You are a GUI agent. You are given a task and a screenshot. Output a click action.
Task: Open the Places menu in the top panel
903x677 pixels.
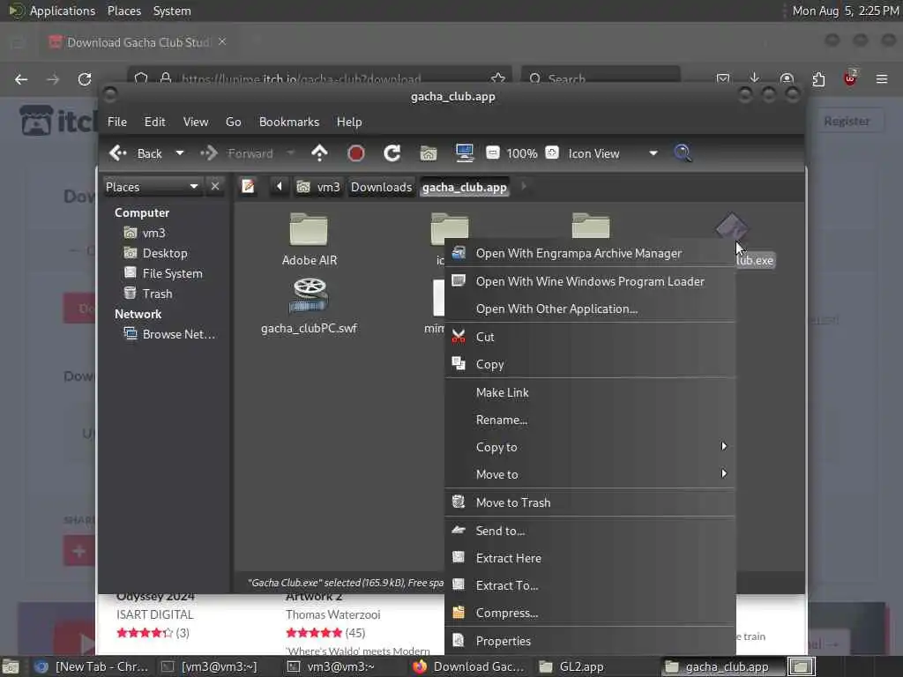[x=123, y=11]
